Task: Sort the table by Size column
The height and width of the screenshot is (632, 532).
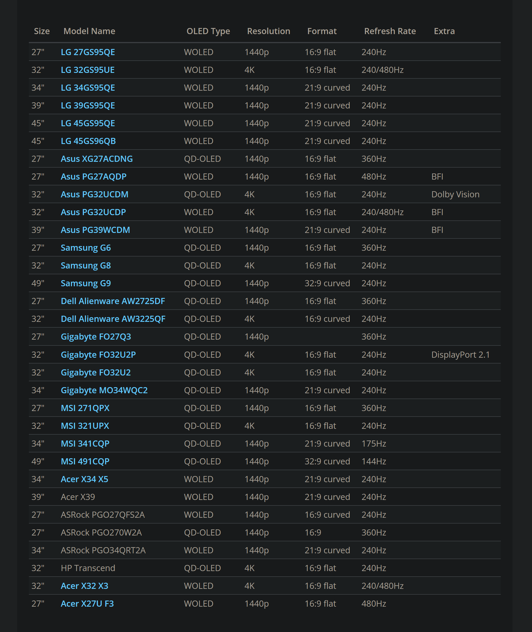Action: tap(42, 31)
